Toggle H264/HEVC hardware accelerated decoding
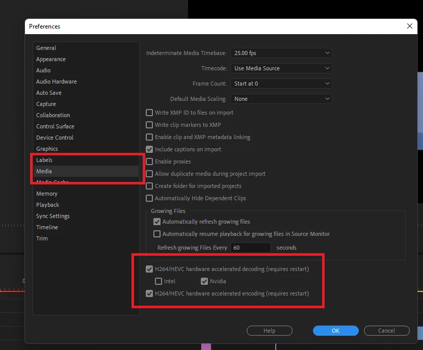 149,269
